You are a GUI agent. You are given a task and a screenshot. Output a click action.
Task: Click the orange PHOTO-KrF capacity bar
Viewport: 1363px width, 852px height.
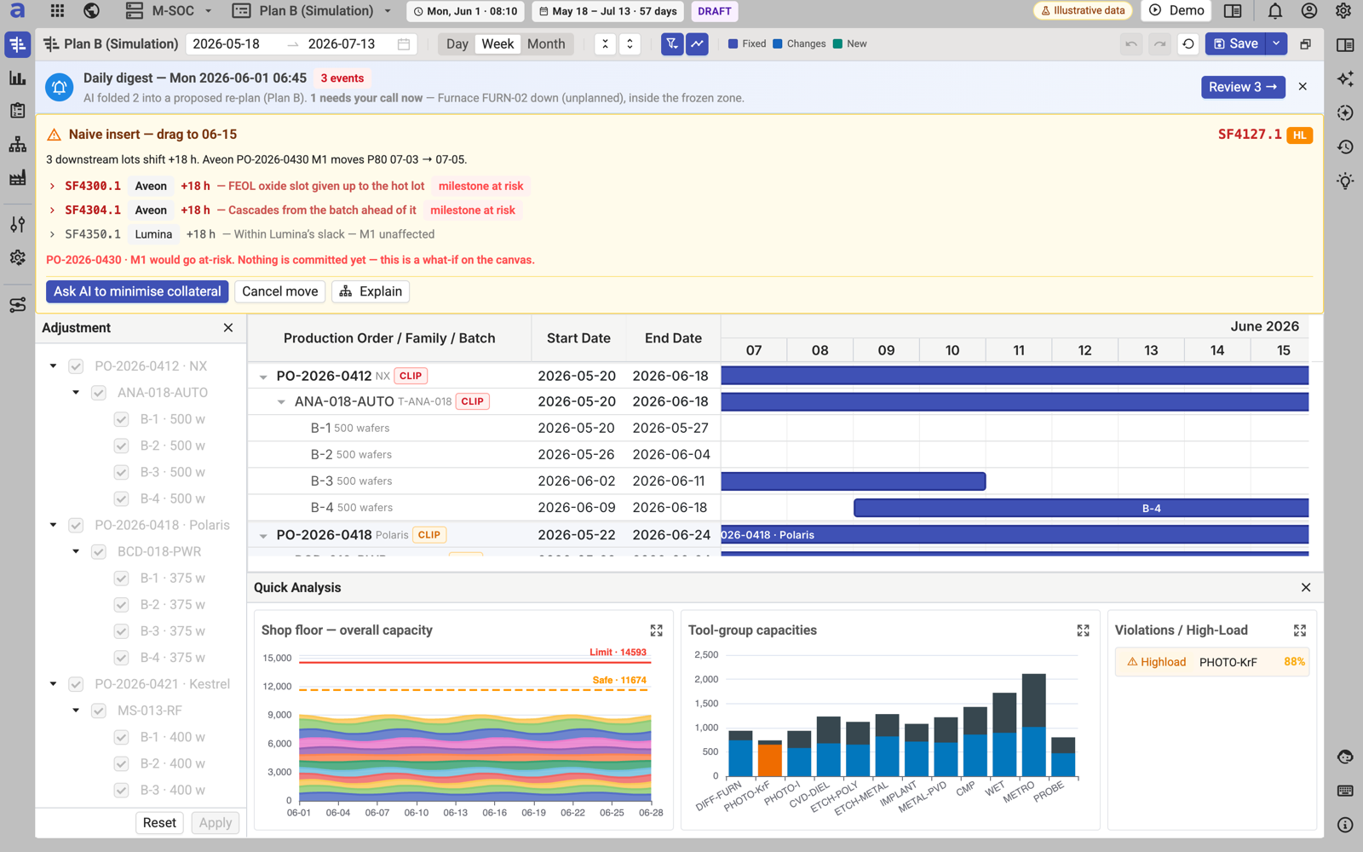point(770,760)
